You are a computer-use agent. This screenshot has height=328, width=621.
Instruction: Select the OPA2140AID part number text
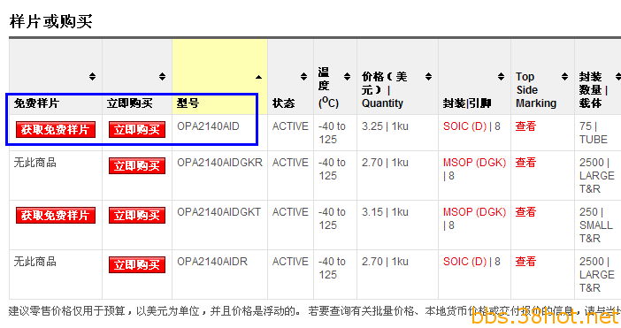tap(208, 126)
